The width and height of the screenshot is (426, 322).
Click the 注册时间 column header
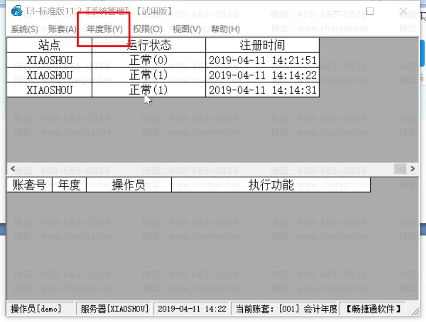coord(262,45)
